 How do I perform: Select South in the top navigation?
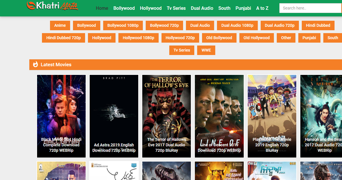[x=224, y=8]
